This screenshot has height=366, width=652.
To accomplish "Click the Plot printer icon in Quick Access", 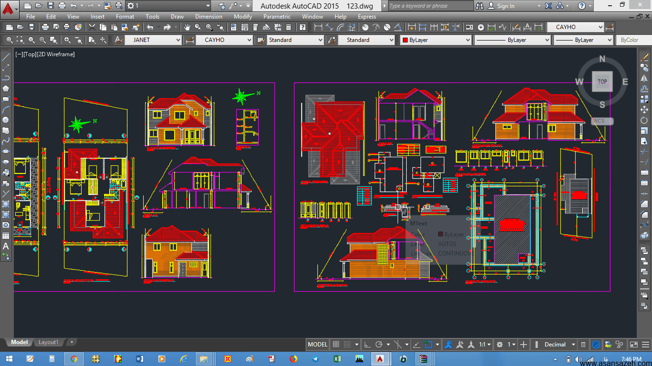I will (x=62, y=6).
